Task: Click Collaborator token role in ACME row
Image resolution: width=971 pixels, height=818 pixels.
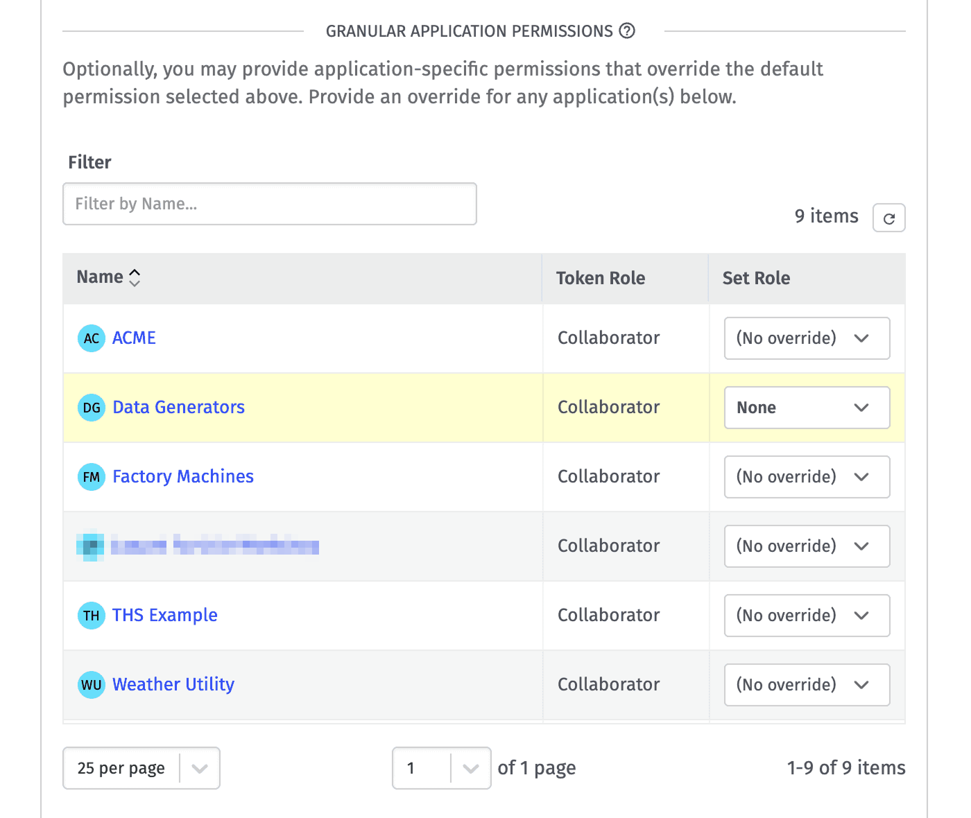Action: 608,338
